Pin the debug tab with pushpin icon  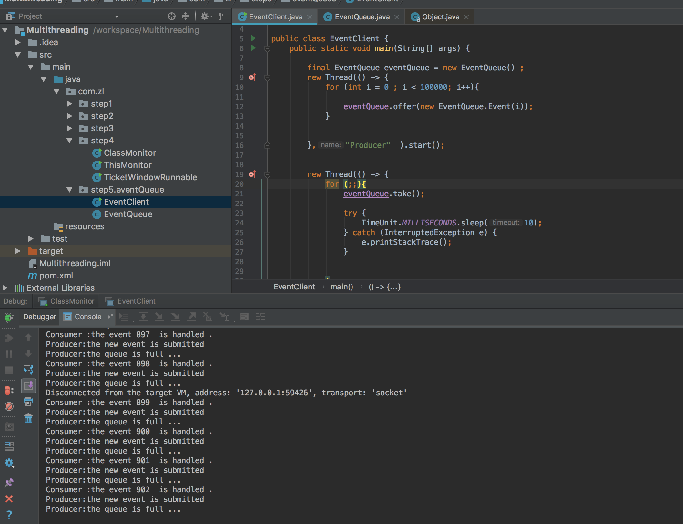click(9, 483)
